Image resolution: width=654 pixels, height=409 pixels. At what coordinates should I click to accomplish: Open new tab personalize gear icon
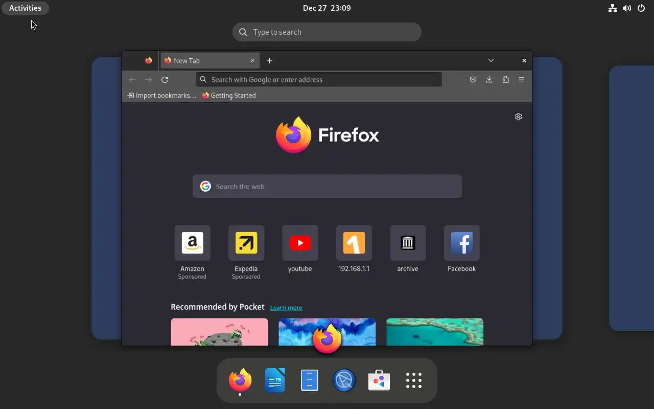tap(519, 117)
